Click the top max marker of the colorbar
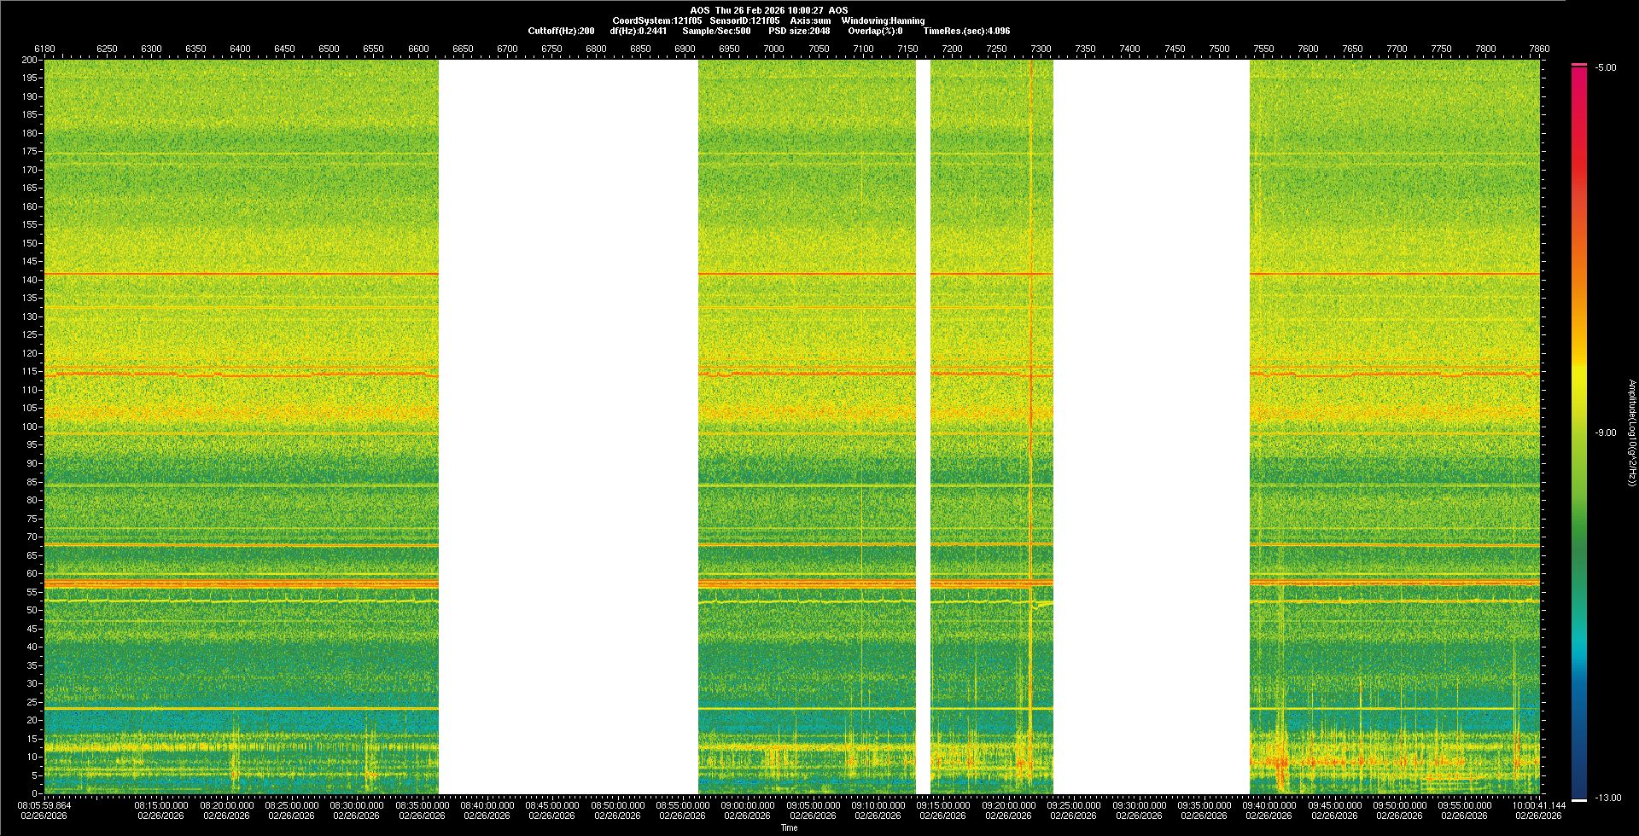 (1579, 65)
